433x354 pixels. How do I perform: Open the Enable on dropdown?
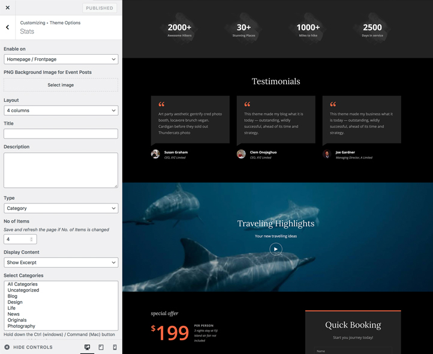(x=61, y=59)
